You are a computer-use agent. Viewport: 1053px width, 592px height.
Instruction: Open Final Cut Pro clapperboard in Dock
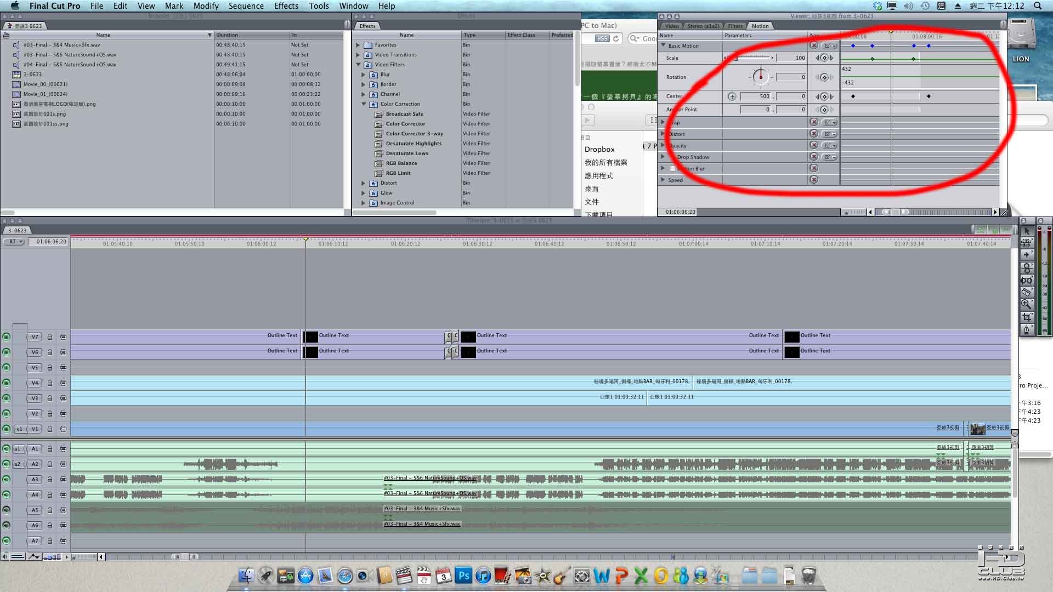[404, 576]
